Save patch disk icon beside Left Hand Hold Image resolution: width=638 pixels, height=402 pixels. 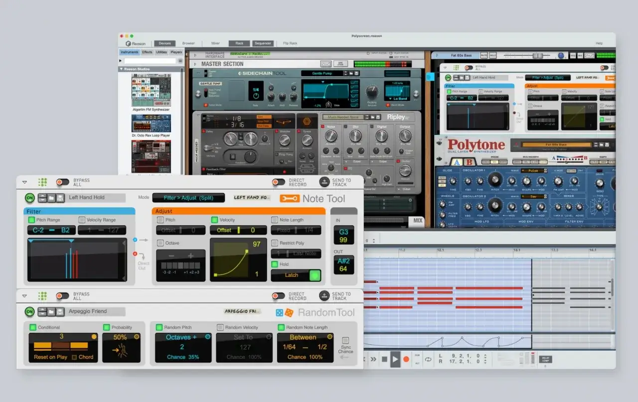60,198
